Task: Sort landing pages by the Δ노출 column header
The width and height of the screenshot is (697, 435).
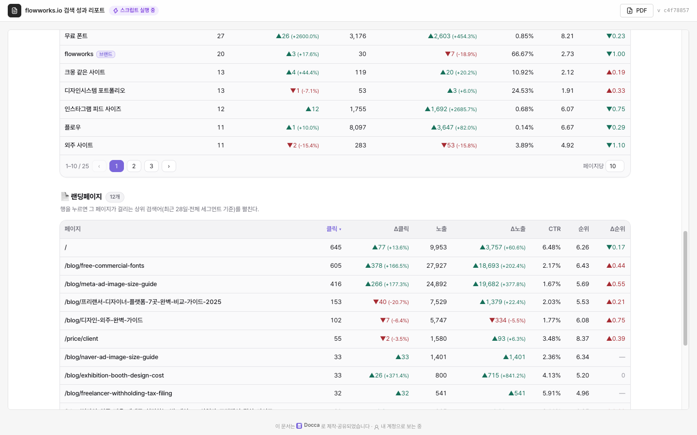Action: (518, 229)
